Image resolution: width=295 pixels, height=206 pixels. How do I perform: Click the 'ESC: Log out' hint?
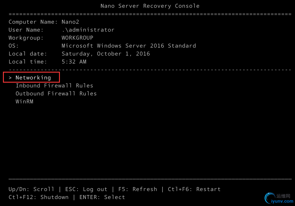pyautogui.click(x=86, y=189)
